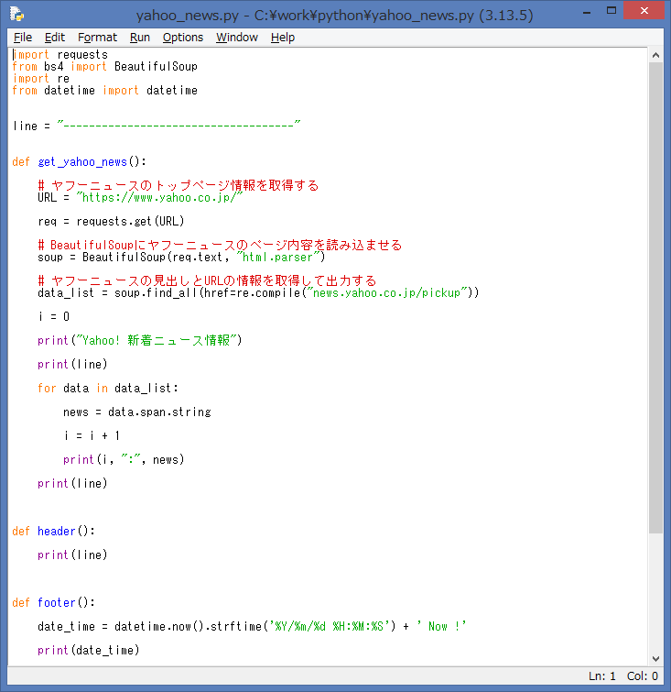Click the header function definition name
The height and width of the screenshot is (692, 671).
pyautogui.click(x=57, y=531)
